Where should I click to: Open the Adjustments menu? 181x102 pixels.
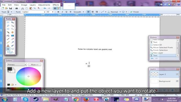(x=44, y=5)
